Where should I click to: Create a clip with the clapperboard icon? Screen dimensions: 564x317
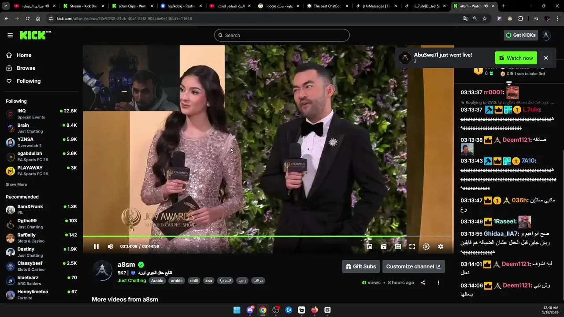[384, 247]
